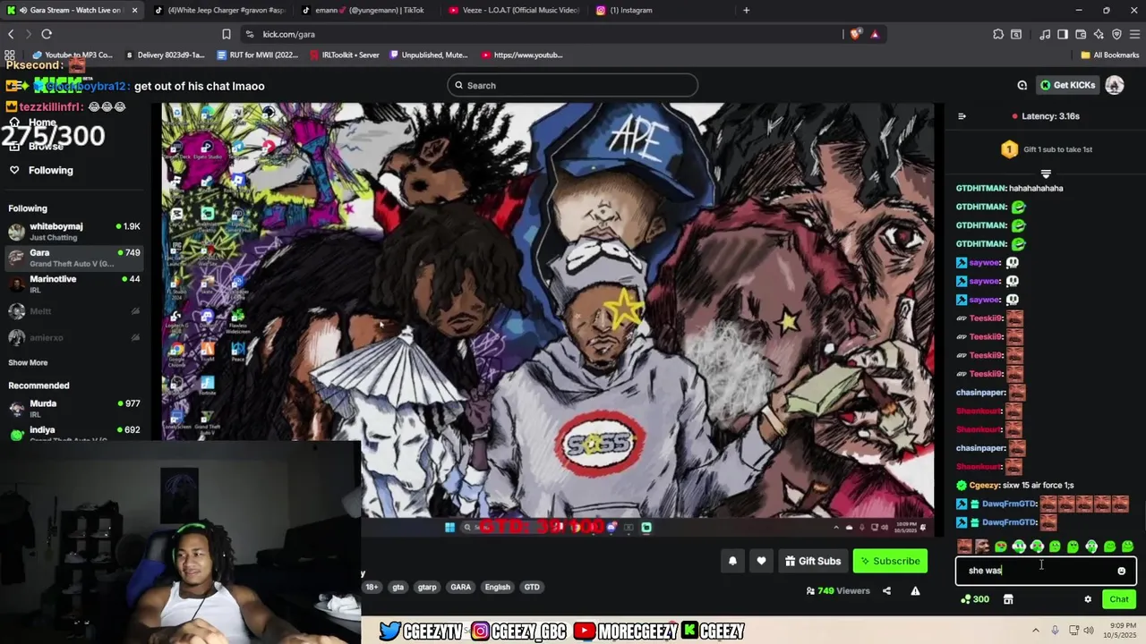Open the browser extensions puzzle icon
The image size is (1146, 644).
(x=998, y=34)
